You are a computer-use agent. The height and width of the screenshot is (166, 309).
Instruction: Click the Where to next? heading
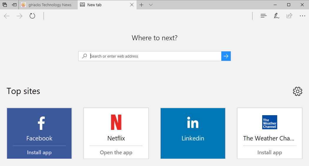pyautogui.click(x=154, y=38)
